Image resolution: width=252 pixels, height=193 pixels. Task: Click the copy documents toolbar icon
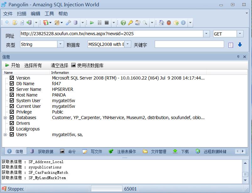[15, 23]
